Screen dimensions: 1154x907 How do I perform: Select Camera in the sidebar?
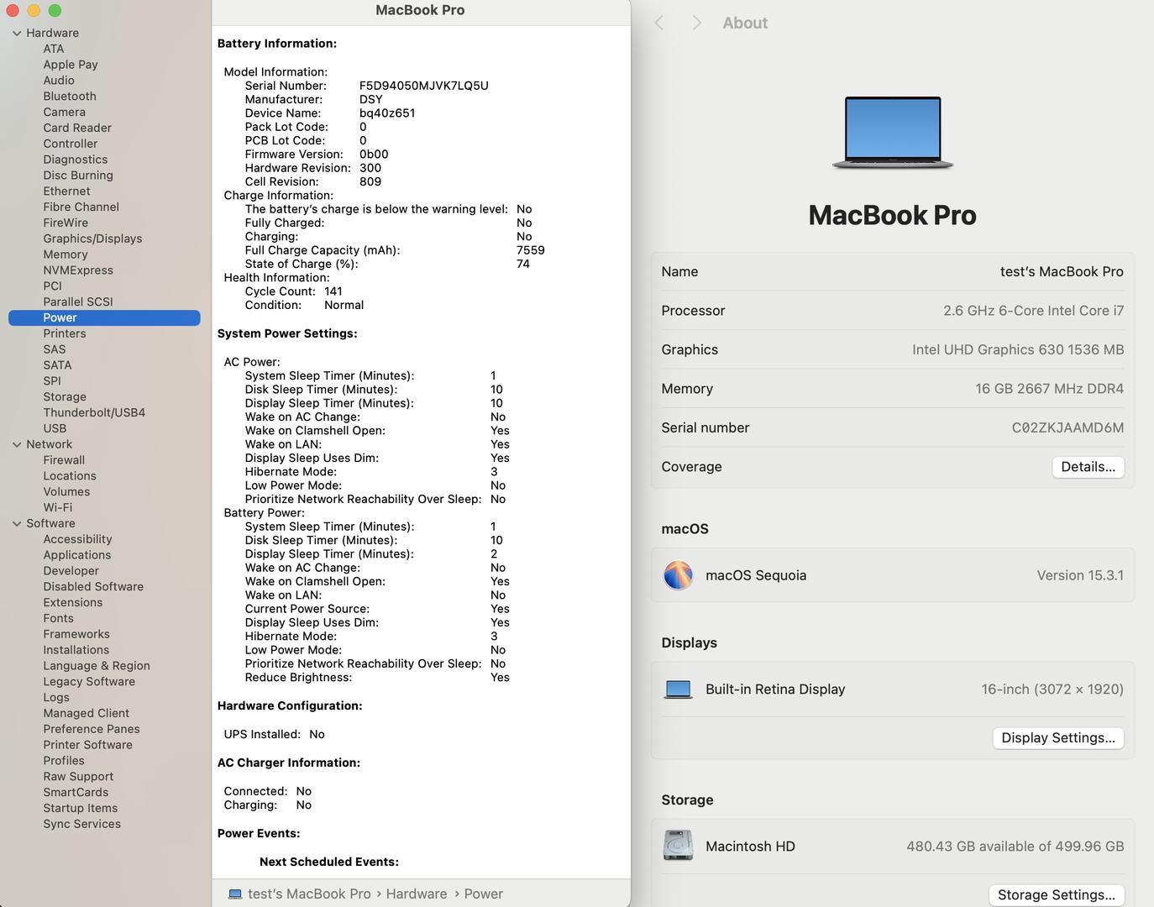point(65,113)
